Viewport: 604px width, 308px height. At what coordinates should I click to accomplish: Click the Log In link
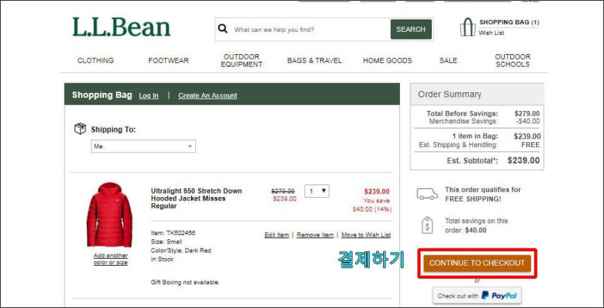149,96
